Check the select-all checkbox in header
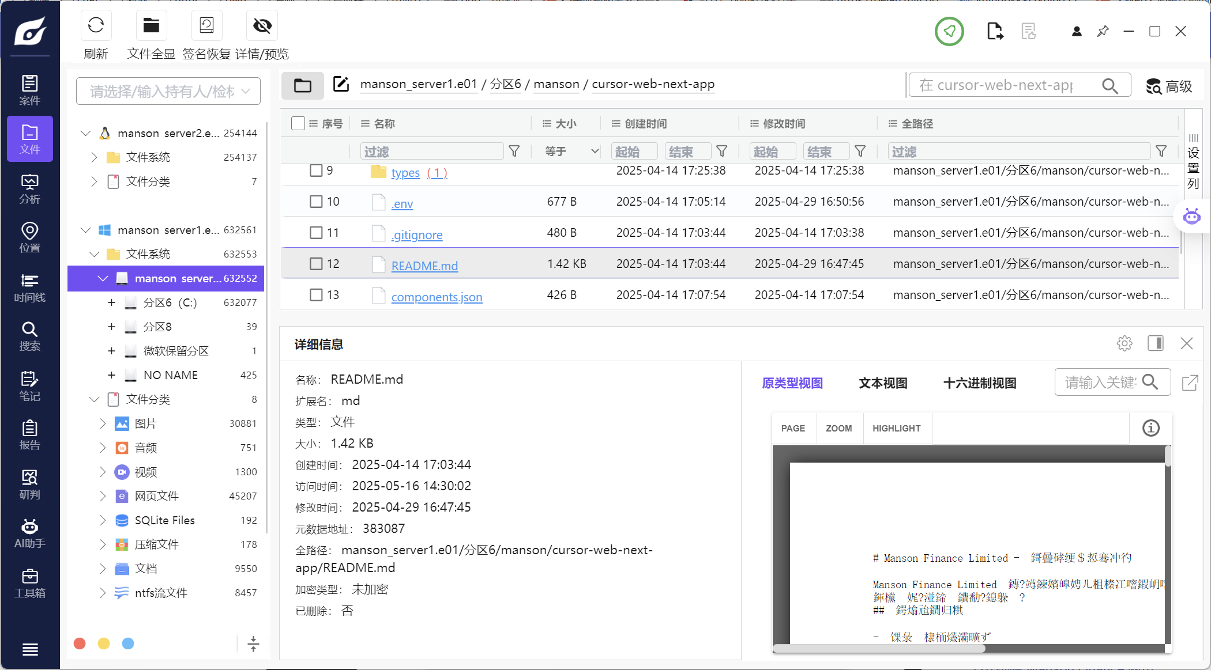Viewport: 1211px width, 670px height. 298,123
